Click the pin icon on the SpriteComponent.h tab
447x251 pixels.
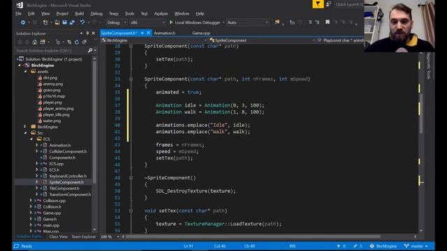[142, 33]
